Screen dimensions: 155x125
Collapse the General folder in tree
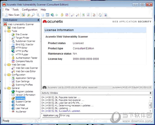click(5, 88)
